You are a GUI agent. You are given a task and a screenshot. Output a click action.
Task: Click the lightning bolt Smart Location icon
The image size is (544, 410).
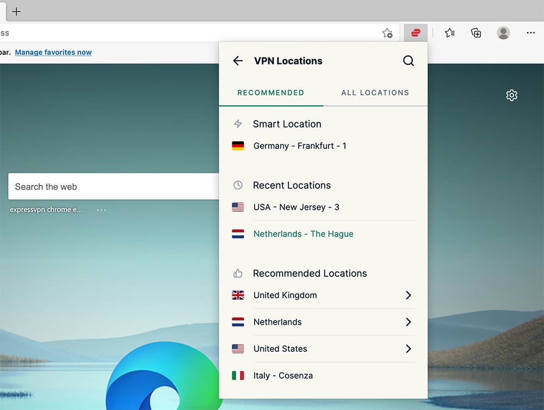point(238,124)
